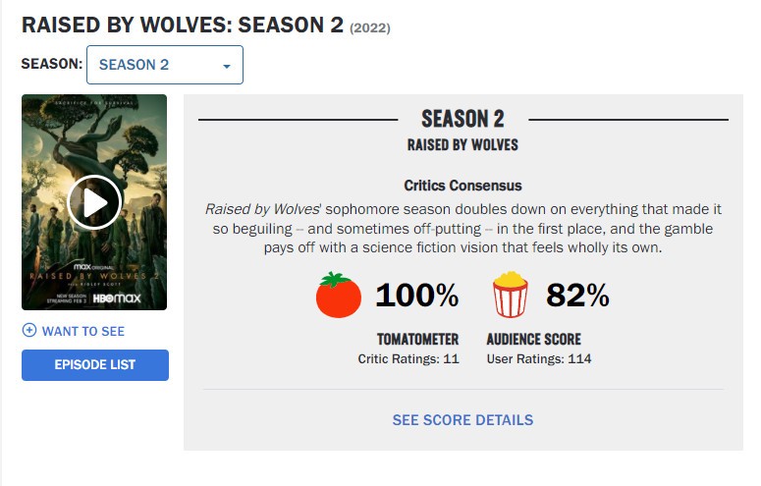Click the Critics Consensus heading
Image resolution: width=761 pixels, height=486 pixels.
click(462, 186)
